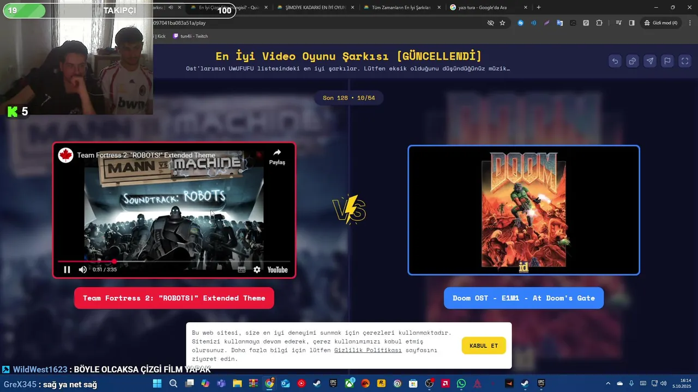Open the tun4li - Twitch bookmark

(x=190, y=36)
